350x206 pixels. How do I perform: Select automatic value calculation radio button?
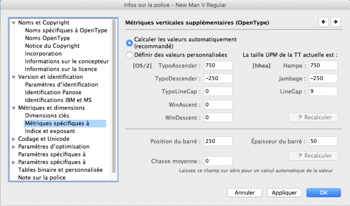[x=130, y=43]
